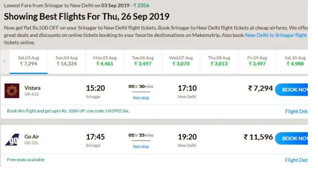Pick the Wed, 07 Aug ₹3,070 tab
Screen dimensions: 318x180
[181, 61]
